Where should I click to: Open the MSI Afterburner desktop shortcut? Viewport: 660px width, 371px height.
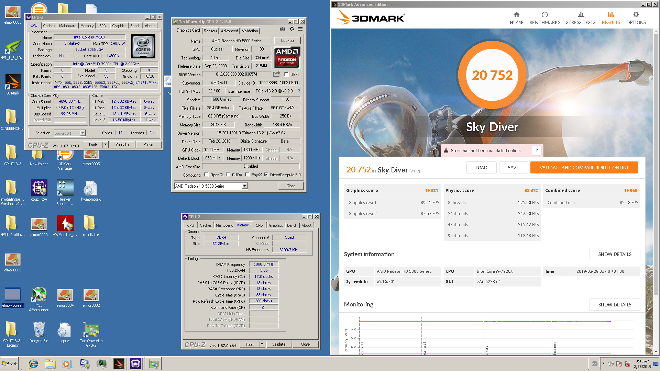pos(39,299)
